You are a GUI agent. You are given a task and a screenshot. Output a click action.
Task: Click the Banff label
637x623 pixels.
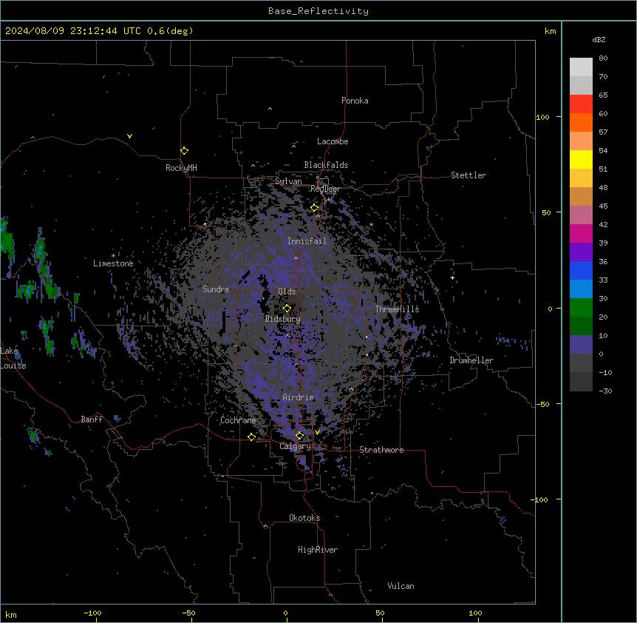click(x=92, y=420)
